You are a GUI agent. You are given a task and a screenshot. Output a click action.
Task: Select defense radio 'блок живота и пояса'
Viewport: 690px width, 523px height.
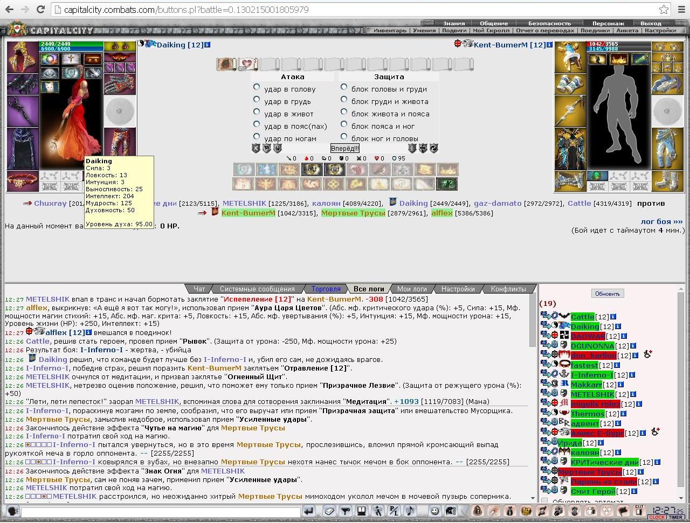pyautogui.click(x=344, y=112)
